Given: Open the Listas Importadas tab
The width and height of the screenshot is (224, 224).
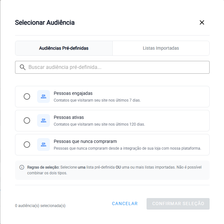Looking at the screenshot, I should coord(161,48).
